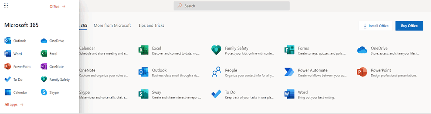This screenshot has width=431, height=114.
Task: Open the Forms app tile
Action: pyautogui.click(x=315, y=50)
